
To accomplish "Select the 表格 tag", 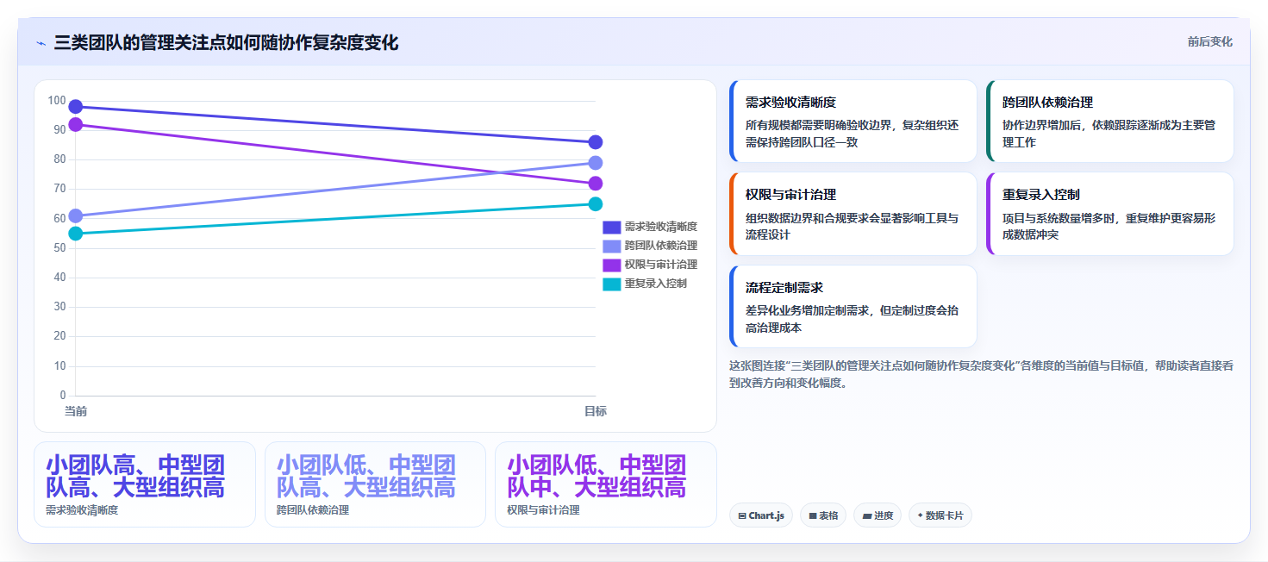I will pos(823,515).
